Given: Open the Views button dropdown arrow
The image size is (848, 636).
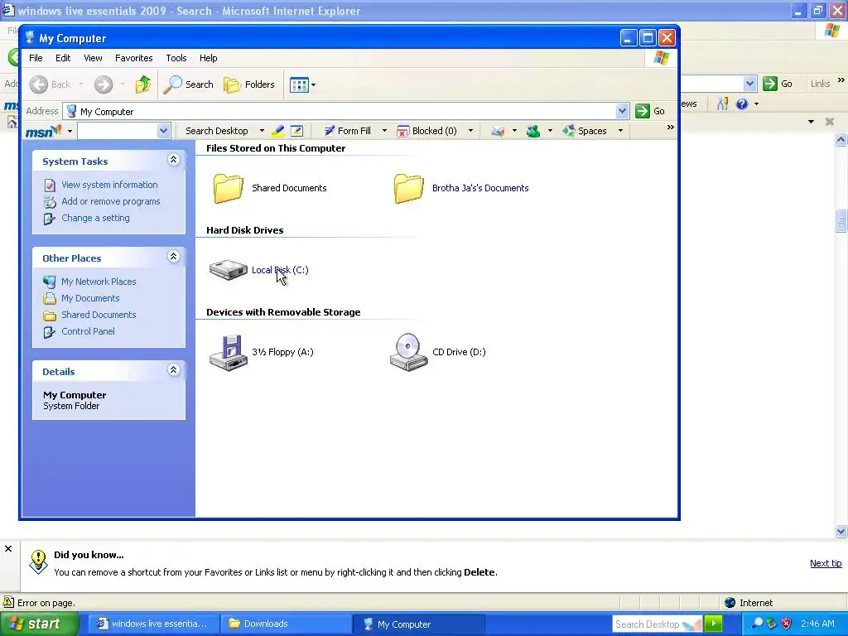Looking at the screenshot, I should pos(313,85).
